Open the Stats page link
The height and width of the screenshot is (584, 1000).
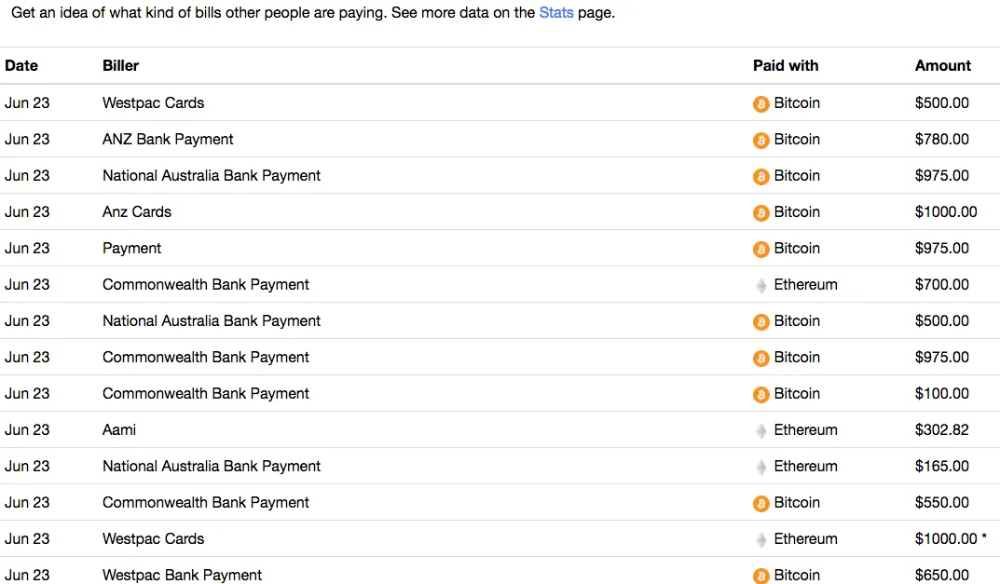556,13
